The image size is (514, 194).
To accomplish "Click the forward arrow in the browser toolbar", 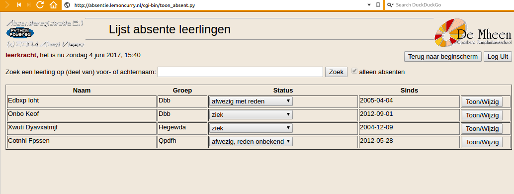I will pos(7,5).
